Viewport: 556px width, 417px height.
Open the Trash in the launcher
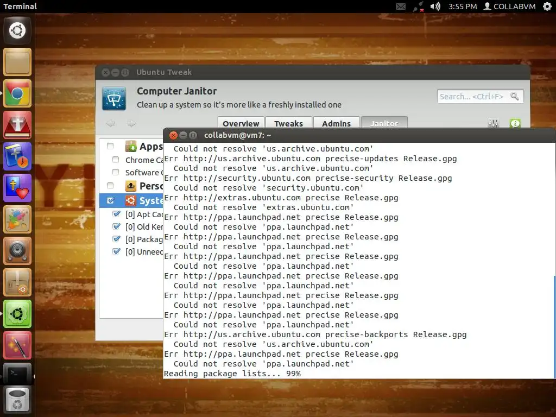coord(17,401)
